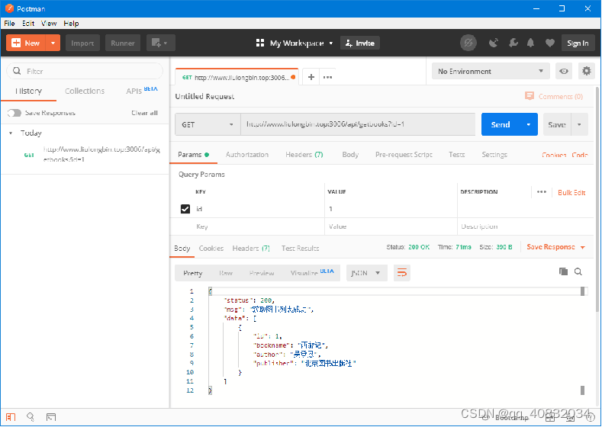Select the request Body tab
Image resolution: width=602 pixels, height=427 pixels.
[350, 155]
